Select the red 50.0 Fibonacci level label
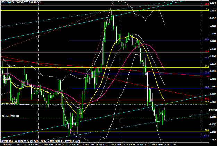Viewport: 217px width, 146px height. click(207, 51)
